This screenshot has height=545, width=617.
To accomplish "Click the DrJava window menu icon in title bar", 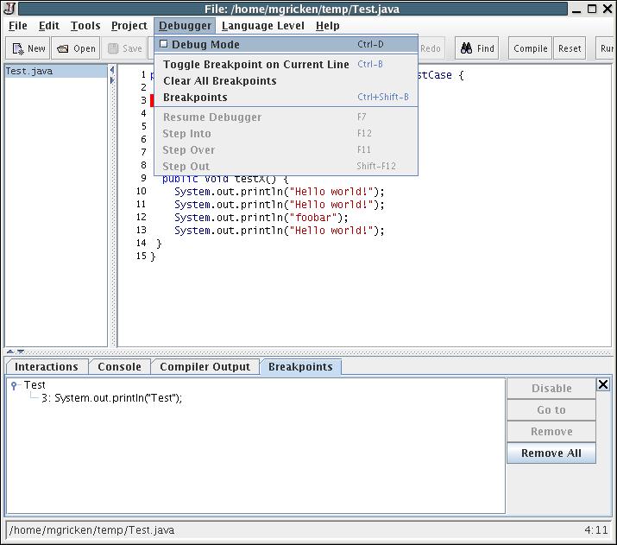I will (x=10, y=9).
